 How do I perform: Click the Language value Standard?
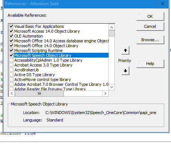(55, 120)
